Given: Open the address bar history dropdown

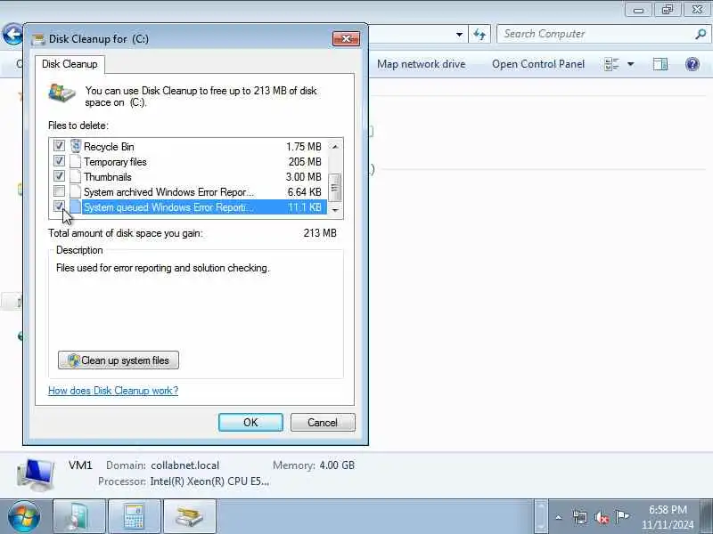Looking at the screenshot, I should 459,34.
